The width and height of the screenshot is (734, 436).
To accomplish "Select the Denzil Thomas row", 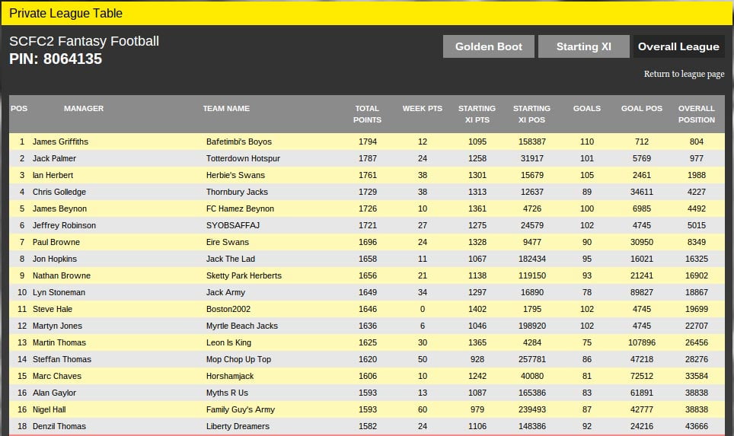I will (59, 426).
